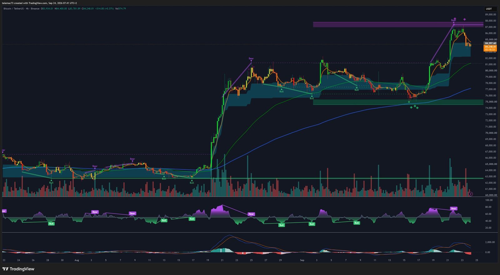The image size is (500, 275).
Task: Click the lightning bolt icon below the volume bars
Action: click(x=471, y=194)
